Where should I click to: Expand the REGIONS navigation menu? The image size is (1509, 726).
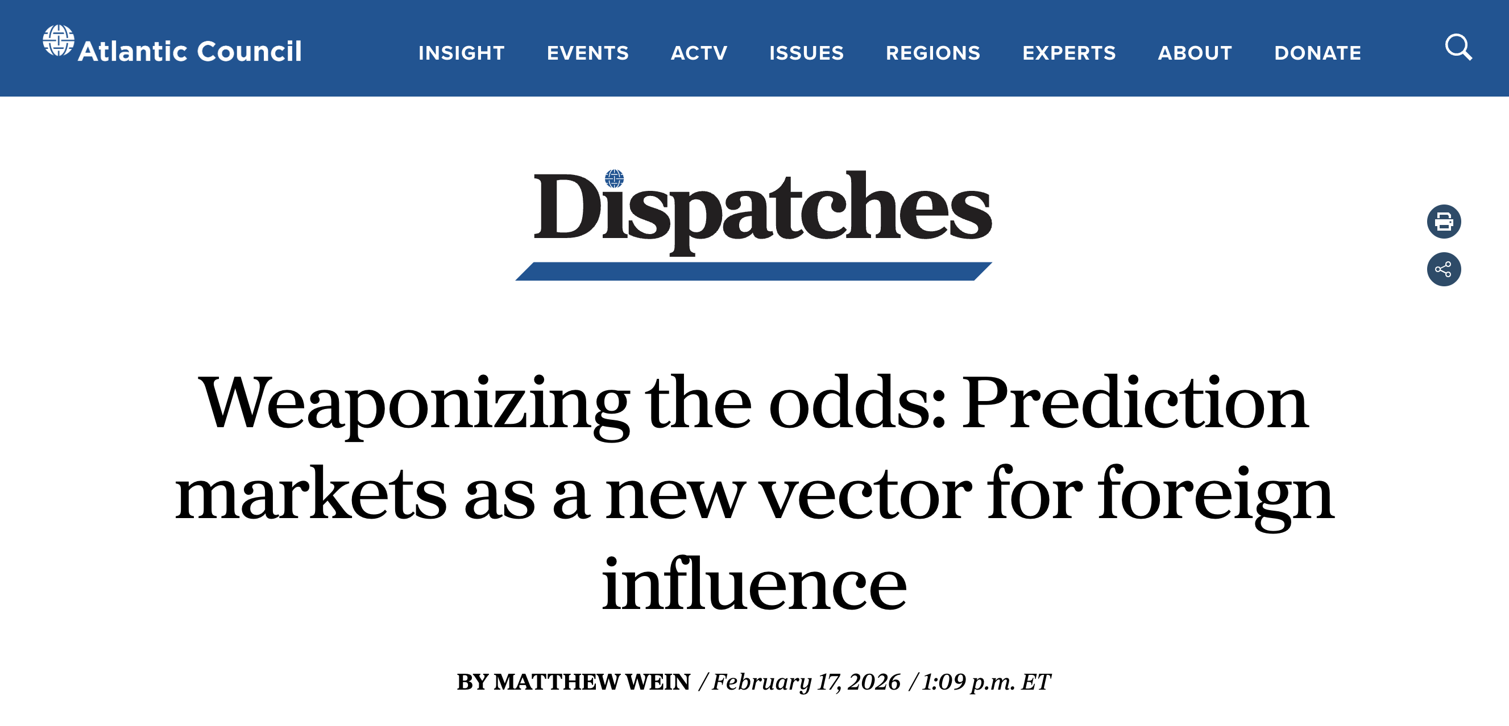[932, 53]
